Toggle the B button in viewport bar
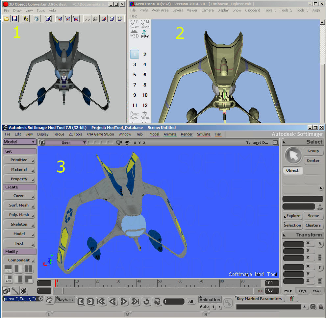 (x=42, y=142)
